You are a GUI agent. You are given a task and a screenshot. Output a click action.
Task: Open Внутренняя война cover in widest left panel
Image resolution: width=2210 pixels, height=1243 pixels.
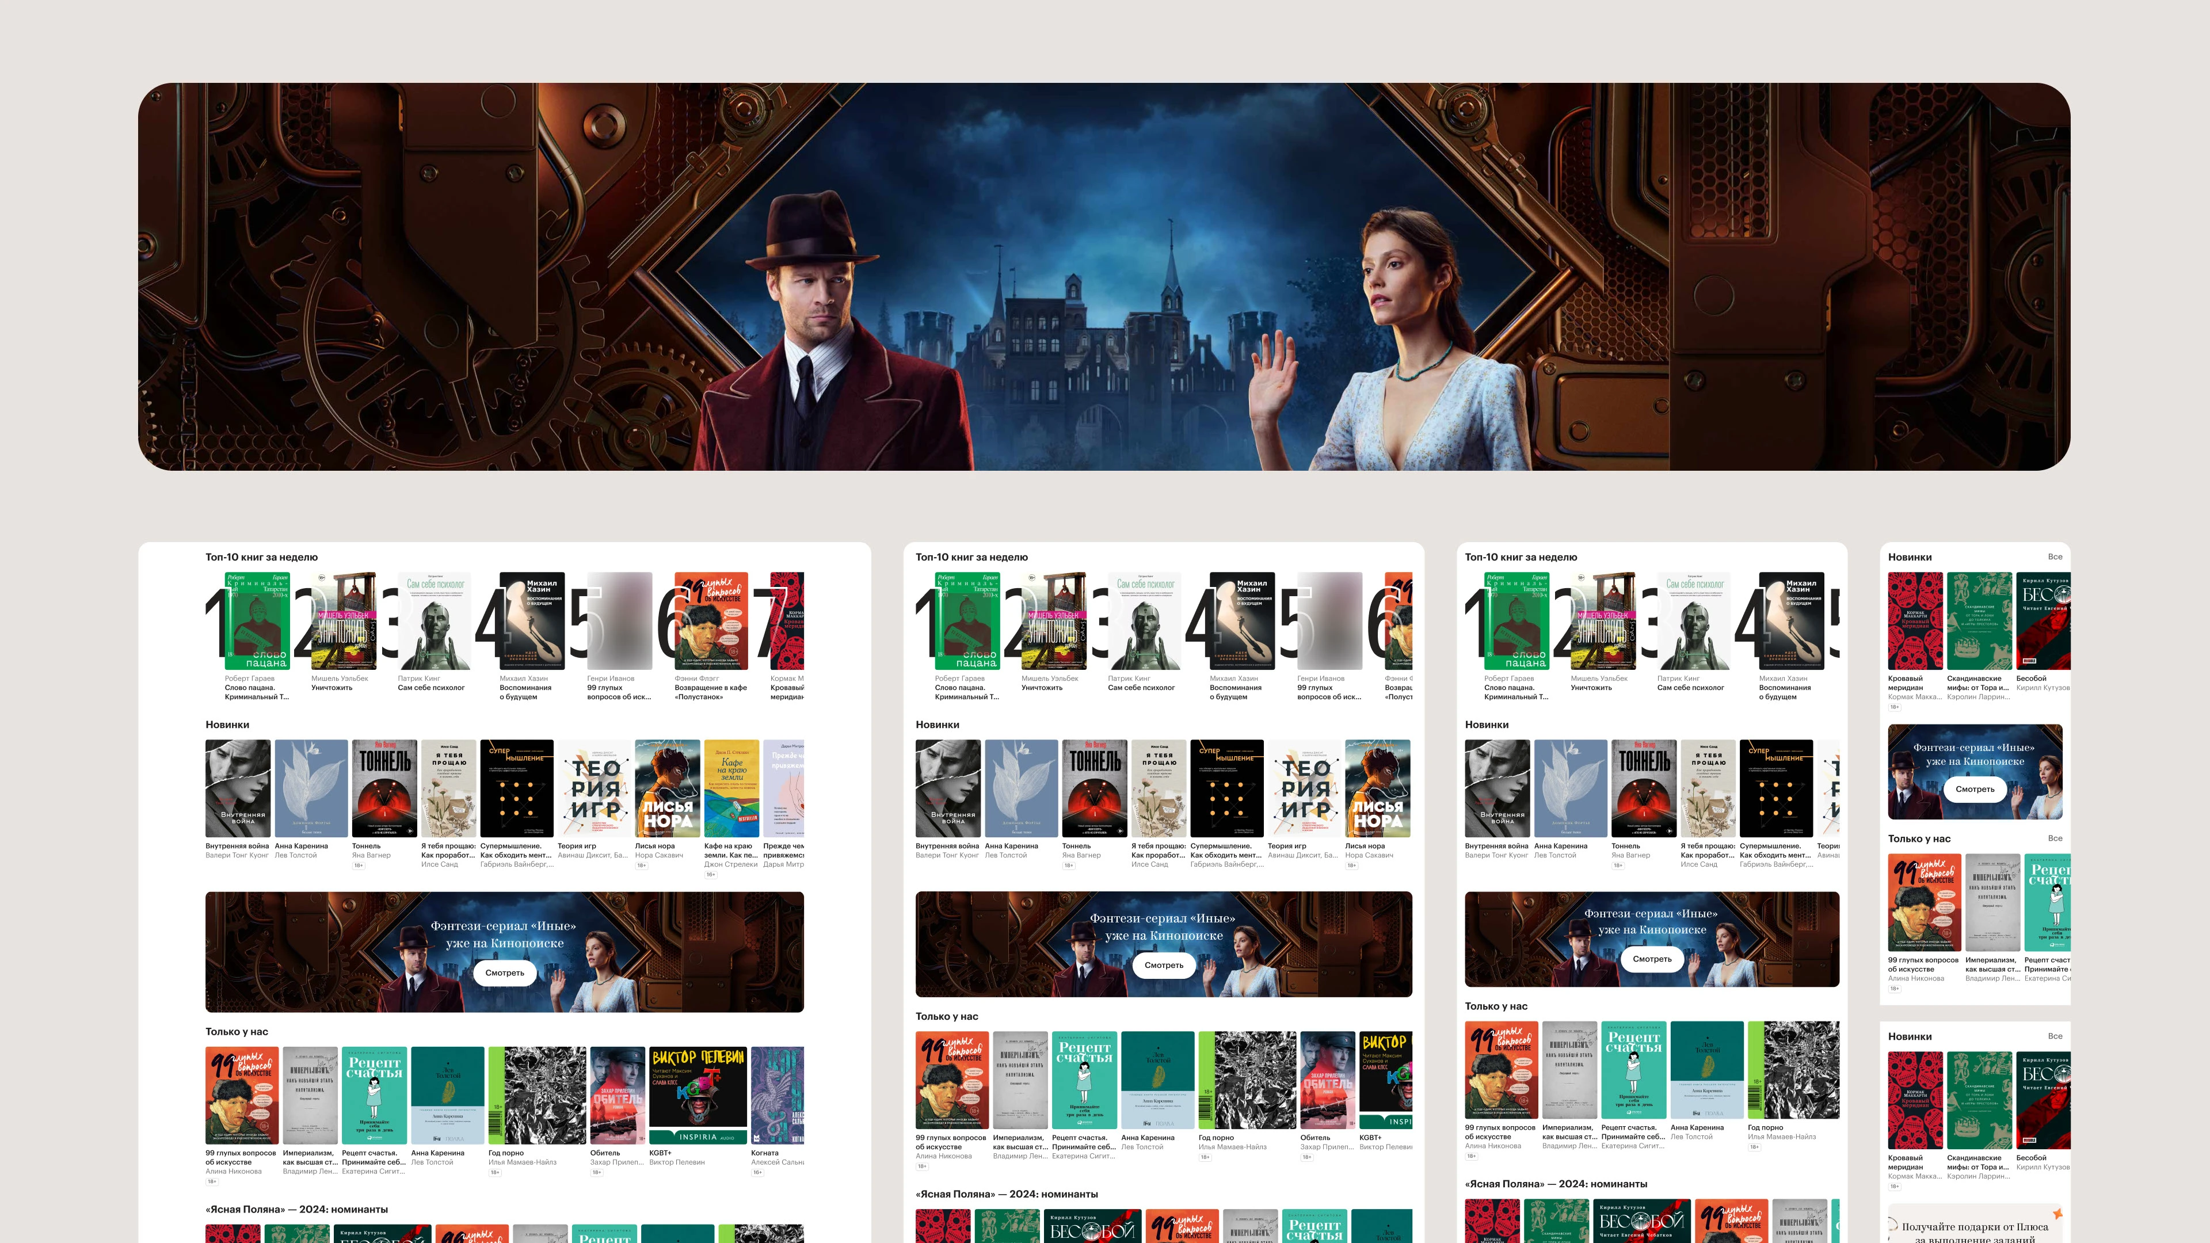click(x=238, y=788)
